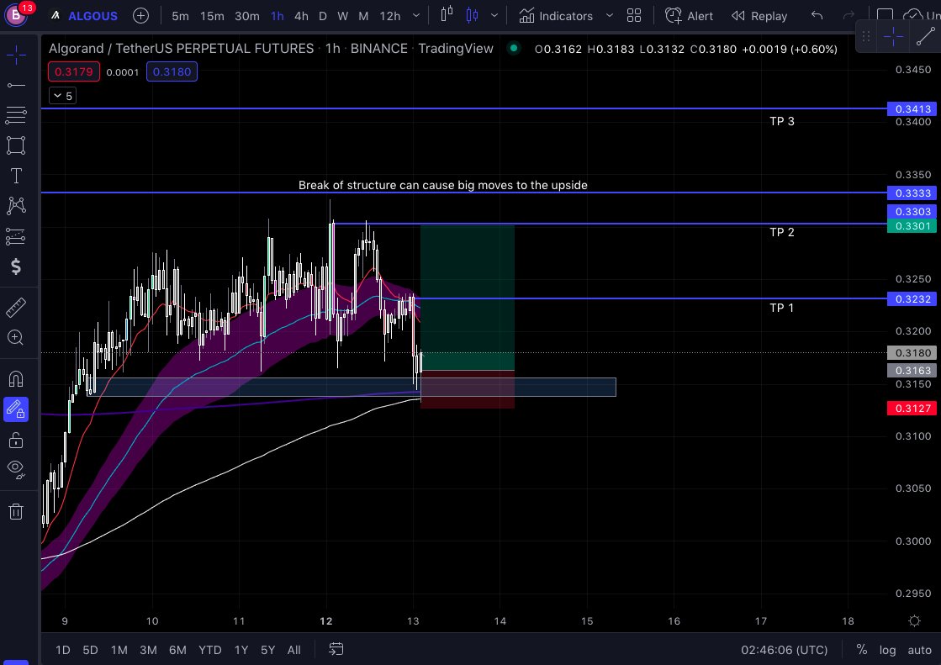Select the bars chart style icon
Image resolution: width=941 pixels, height=665 pixels.
(447, 14)
